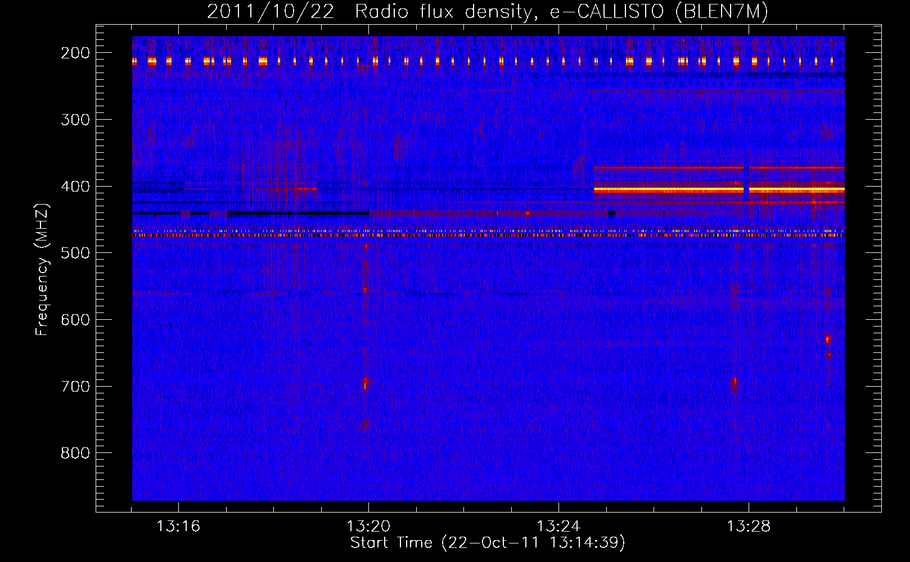The image size is (910, 562).
Task: Click the 200 frequency tick label
Action: tap(75, 53)
